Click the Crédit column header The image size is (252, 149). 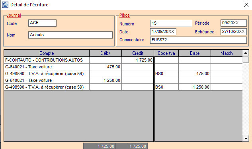(x=138, y=53)
